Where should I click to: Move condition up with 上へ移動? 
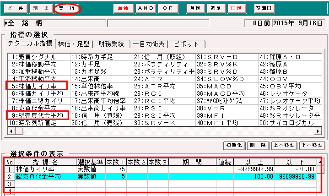(283, 145)
